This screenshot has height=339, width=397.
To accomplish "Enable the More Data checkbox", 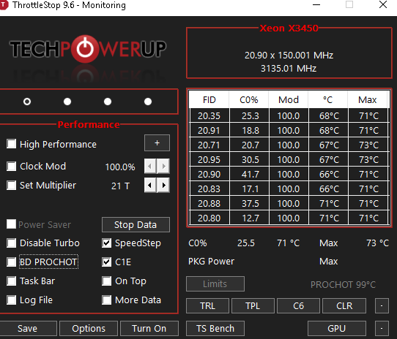I will [x=107, y=300].
